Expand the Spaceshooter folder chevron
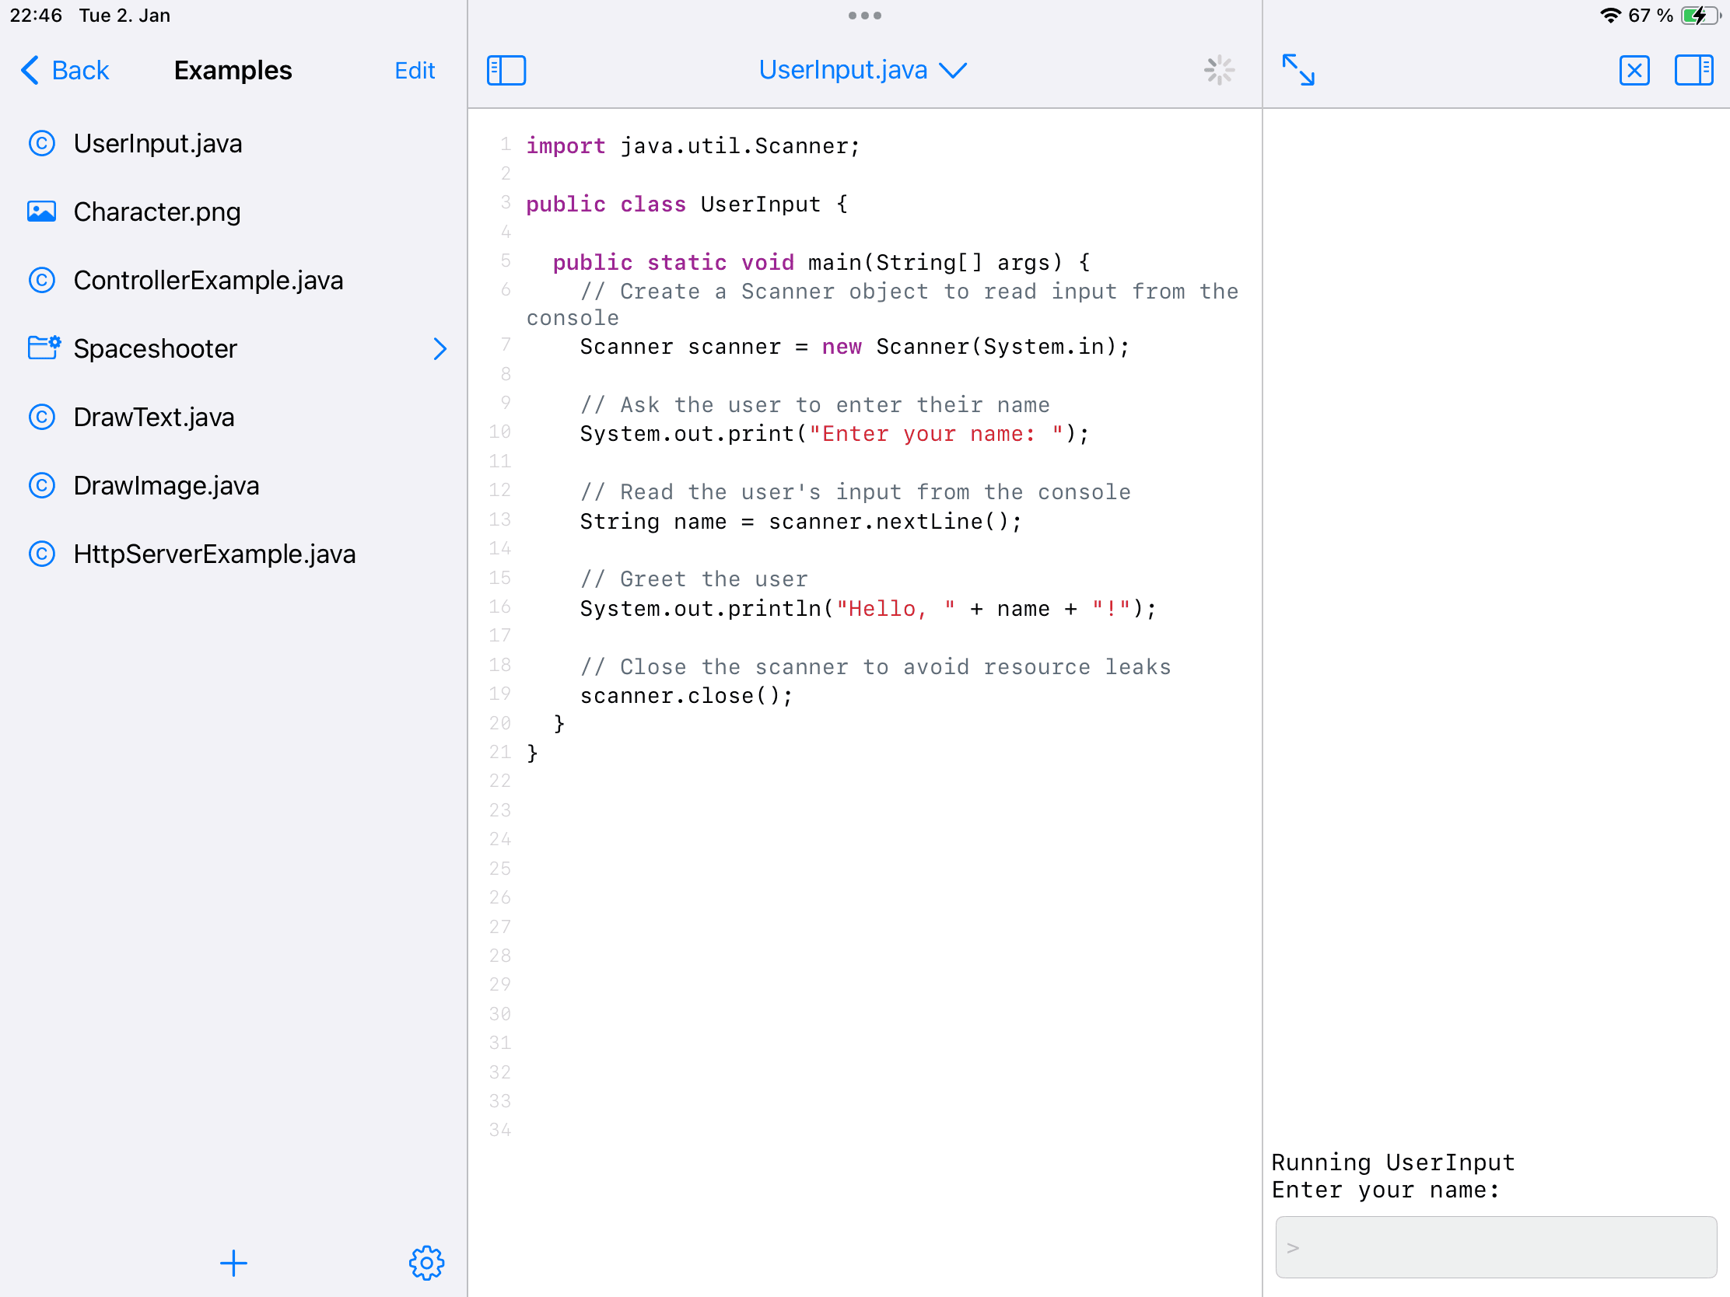This screenshot has width=1730, height=1297. coord(440,348)
